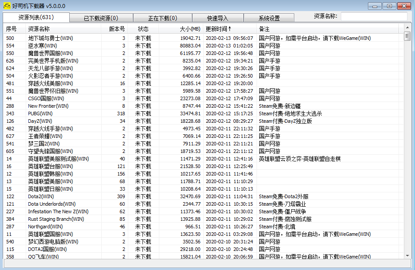This screenshot has height=270, width=415.
Task: Click version number 318 in the PUBG row
Action: (121, 113)
